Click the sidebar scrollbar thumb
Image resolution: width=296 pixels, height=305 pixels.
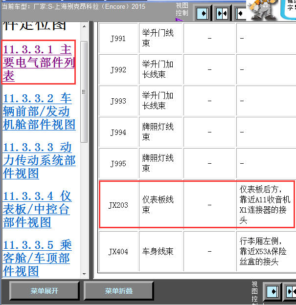[x=84, y=92]
